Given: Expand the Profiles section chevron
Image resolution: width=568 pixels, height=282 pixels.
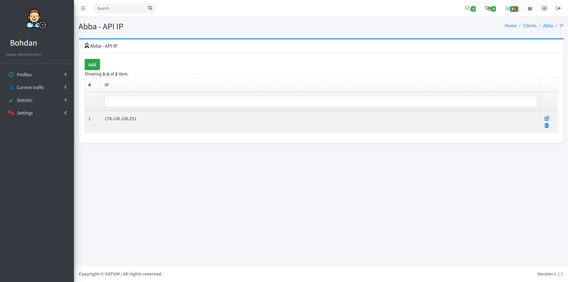Looking at the screenshot, I should 65,74.
